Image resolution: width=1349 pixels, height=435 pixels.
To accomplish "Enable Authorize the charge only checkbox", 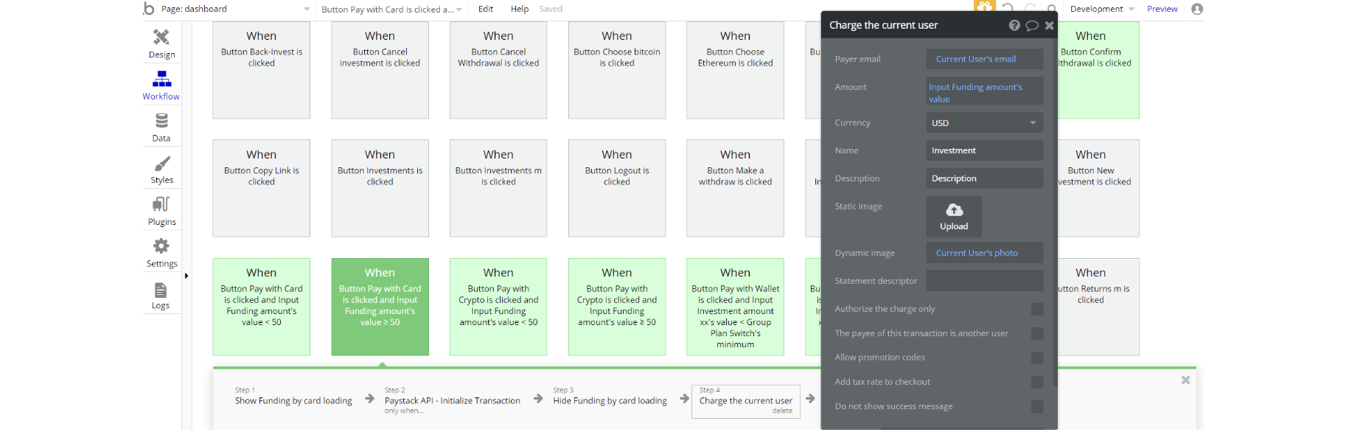I will point(1036,310).
